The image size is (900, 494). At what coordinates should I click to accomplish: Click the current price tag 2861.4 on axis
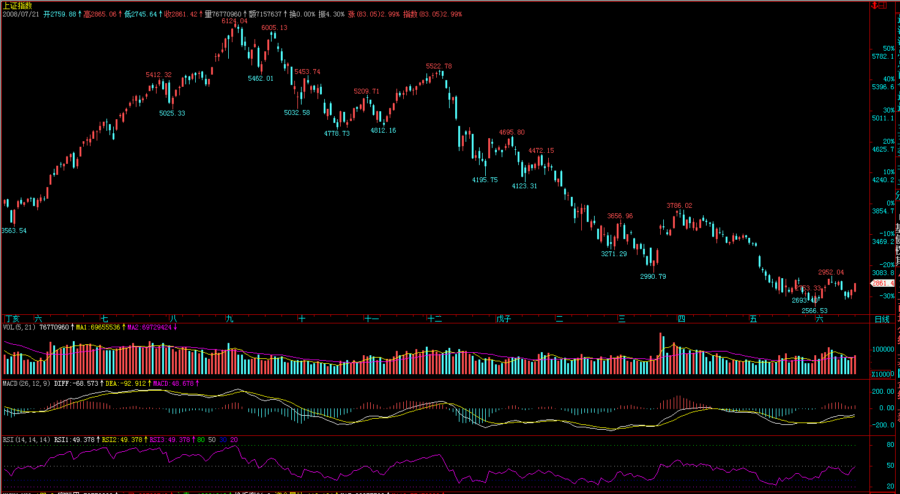point(883,284)
